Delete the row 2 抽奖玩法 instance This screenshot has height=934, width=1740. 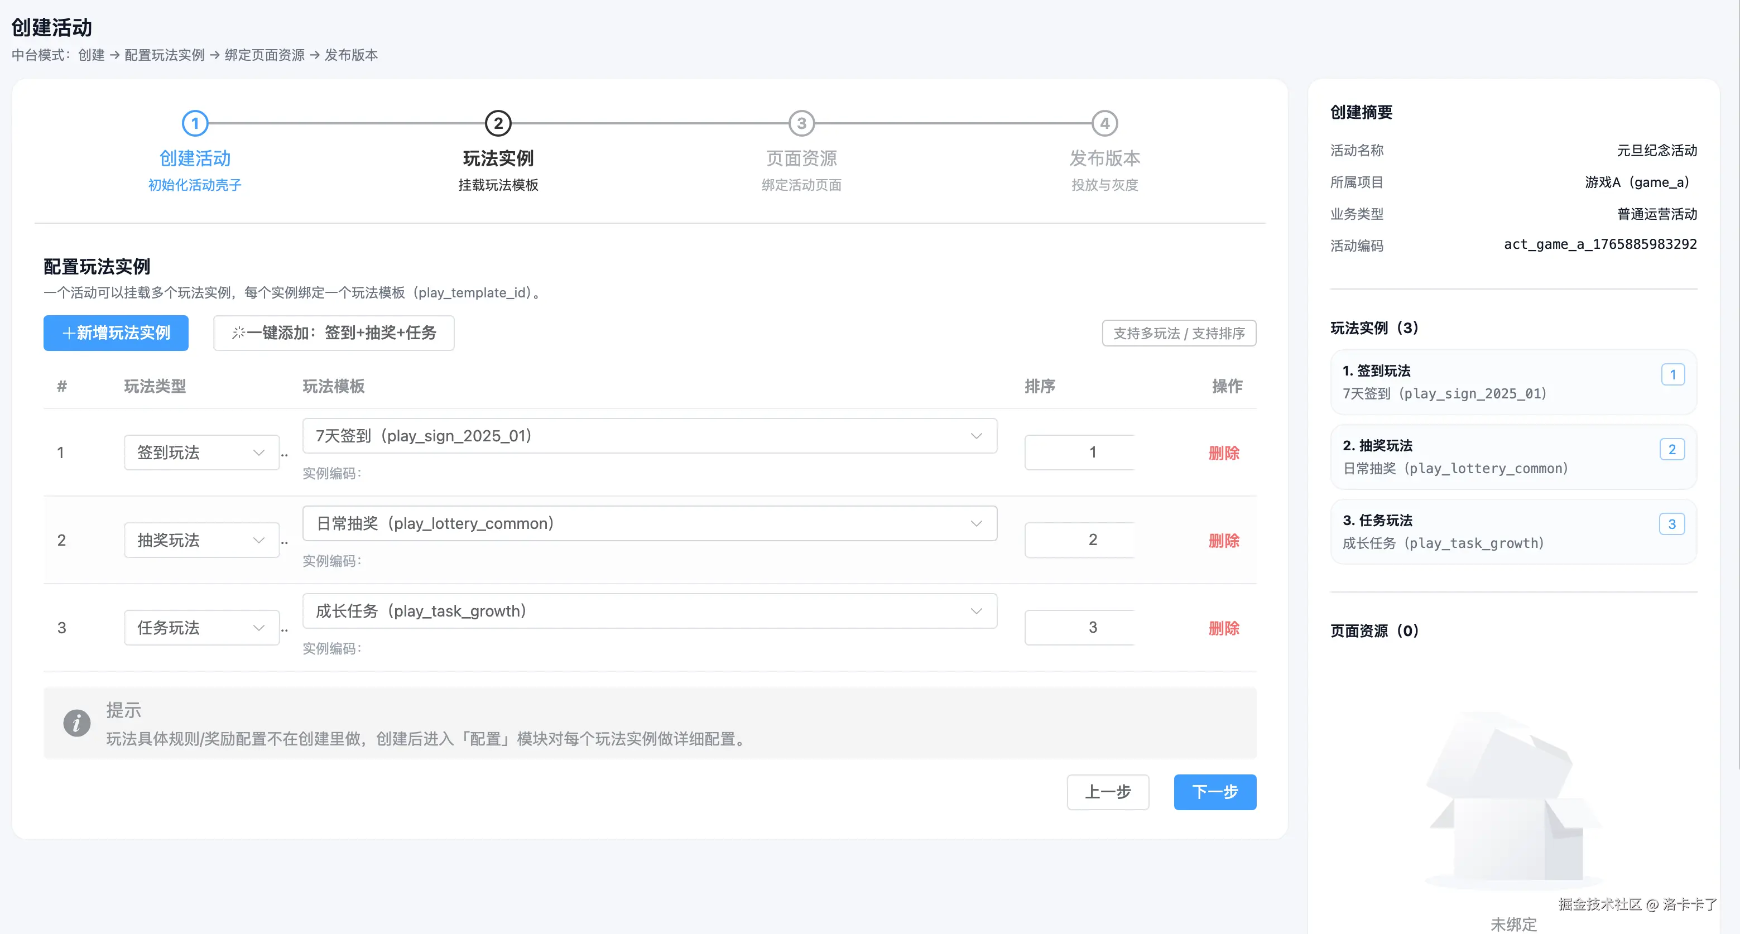tap(1223, 540)
